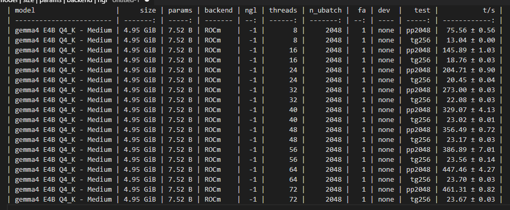Click the value '20.45 ± 0.04'

tap(471, 80)
